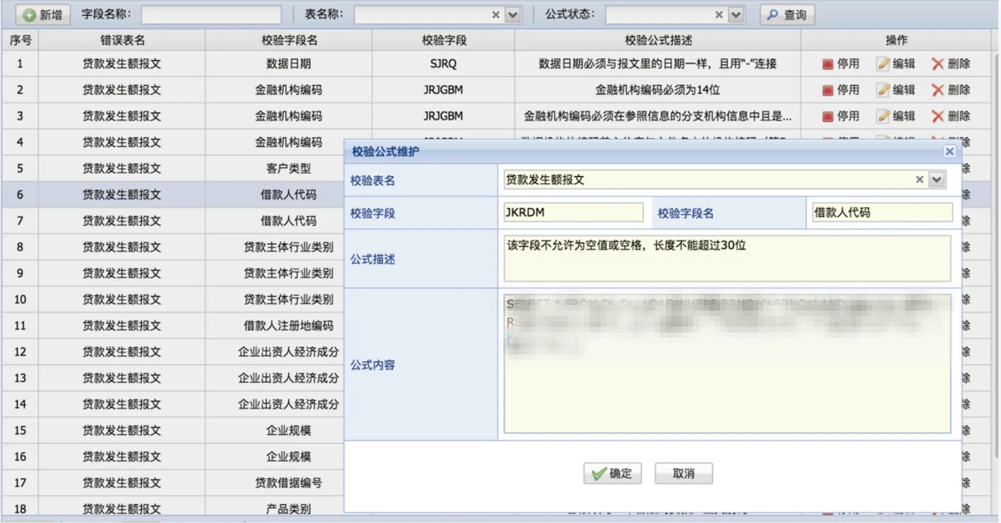Confirm the dialog with 确定 button
The image size is (1001, 523).
pyautogui.click(x=612, y=473)
